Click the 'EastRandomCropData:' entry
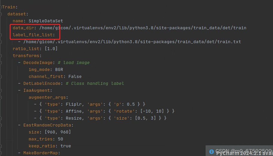Image resolution: width=273 pixels, height=156 pixels. click(x=48, y=125)
